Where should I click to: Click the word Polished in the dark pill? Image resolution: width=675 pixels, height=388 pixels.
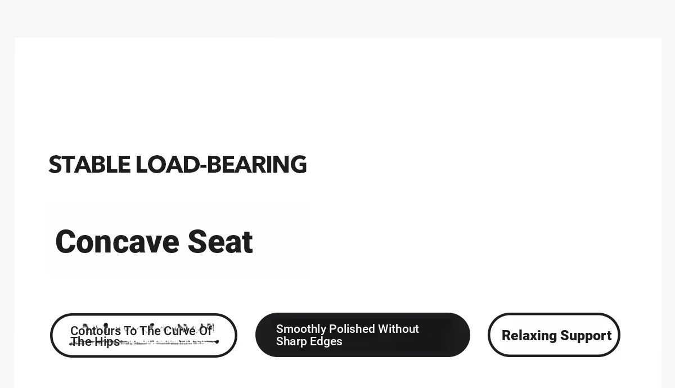(x=352, y=329)
